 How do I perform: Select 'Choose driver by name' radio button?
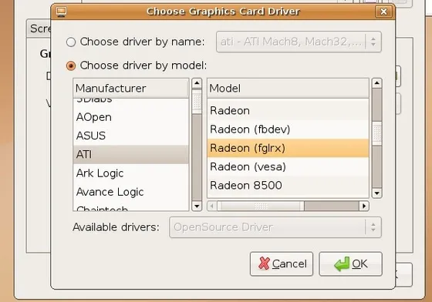tap(71, 42)
